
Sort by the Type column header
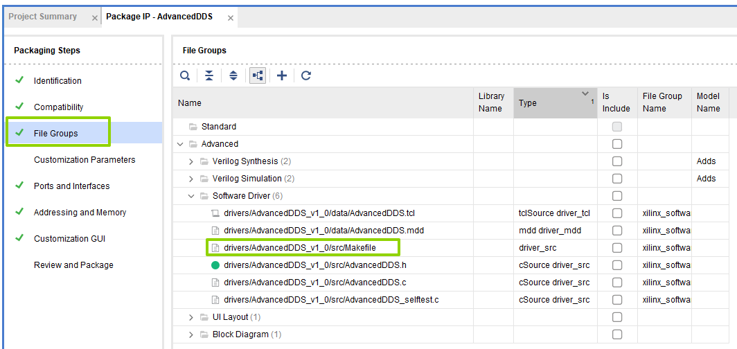pos(547,103)
